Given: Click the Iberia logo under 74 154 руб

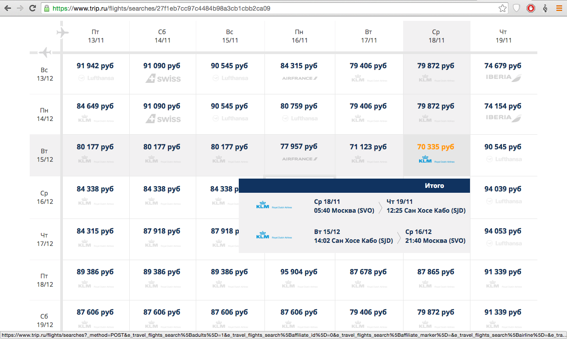Looking at the screenshot, I should (x=504, y=118).
